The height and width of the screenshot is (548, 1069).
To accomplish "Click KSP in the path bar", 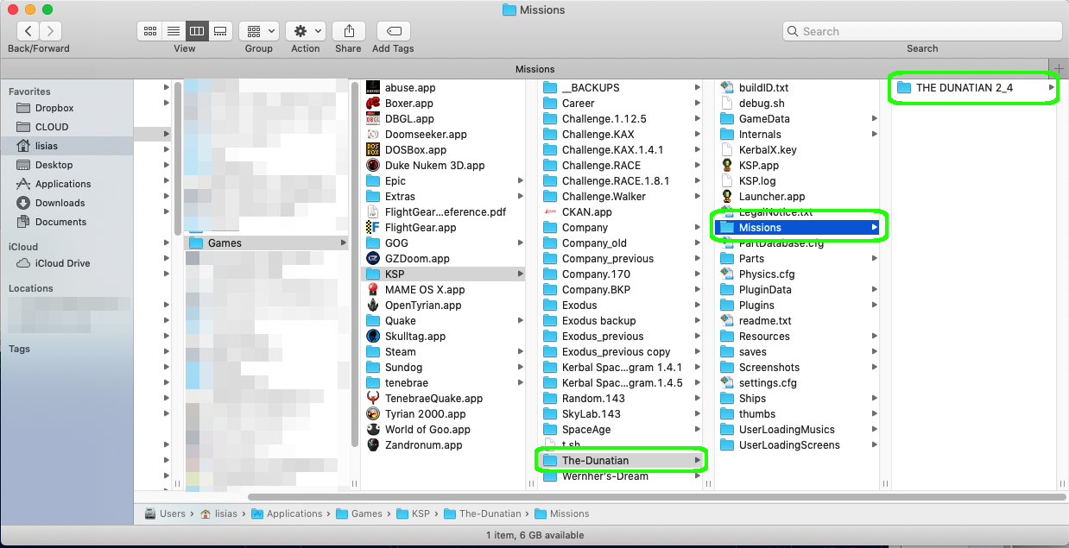I will [420, 513].
